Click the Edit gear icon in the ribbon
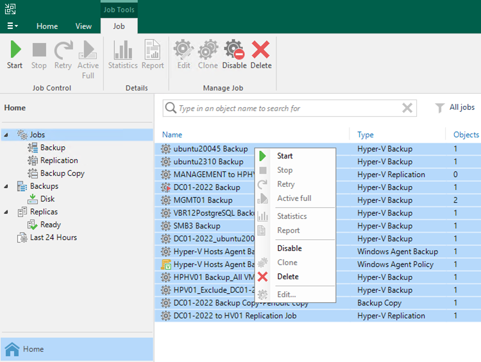Image resolution: width=481 pixels, height=362 pixels. pyautogui.click(x=183, y=51)
